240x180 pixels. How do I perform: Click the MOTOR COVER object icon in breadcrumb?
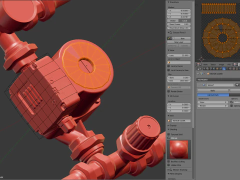(208, 73)
